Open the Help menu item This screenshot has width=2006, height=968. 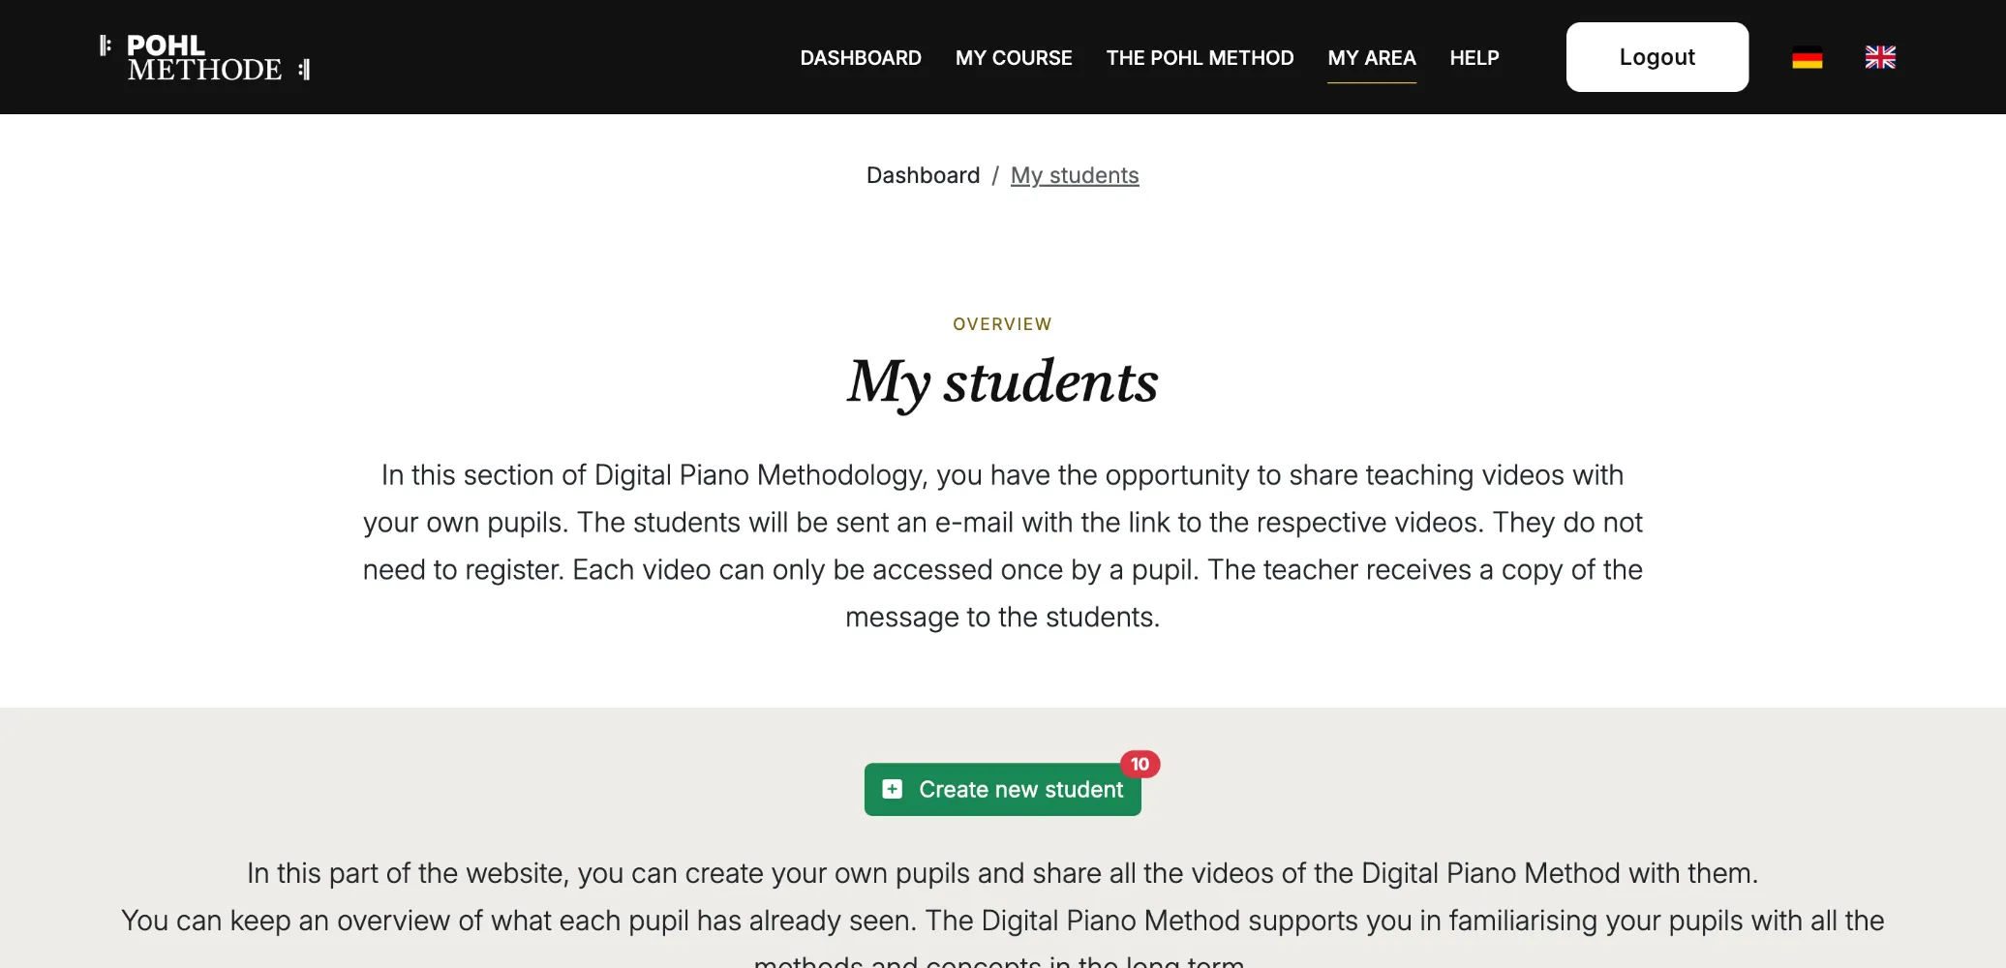(x=1474, y=58)
